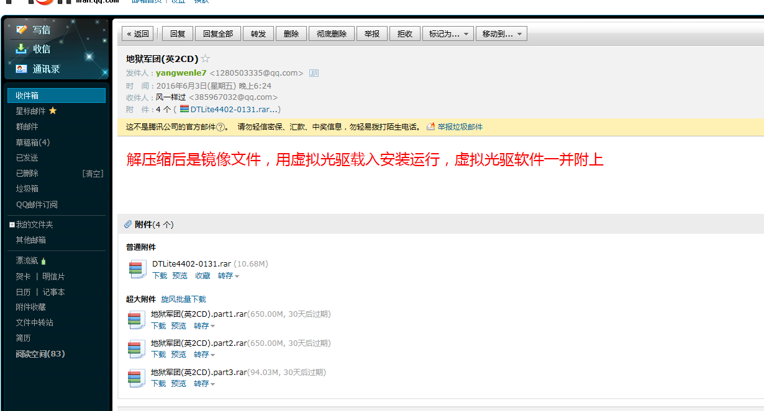Click the DTLite4402-0131.rar archive file icon
764x411 pixels.
coord(137,269)
